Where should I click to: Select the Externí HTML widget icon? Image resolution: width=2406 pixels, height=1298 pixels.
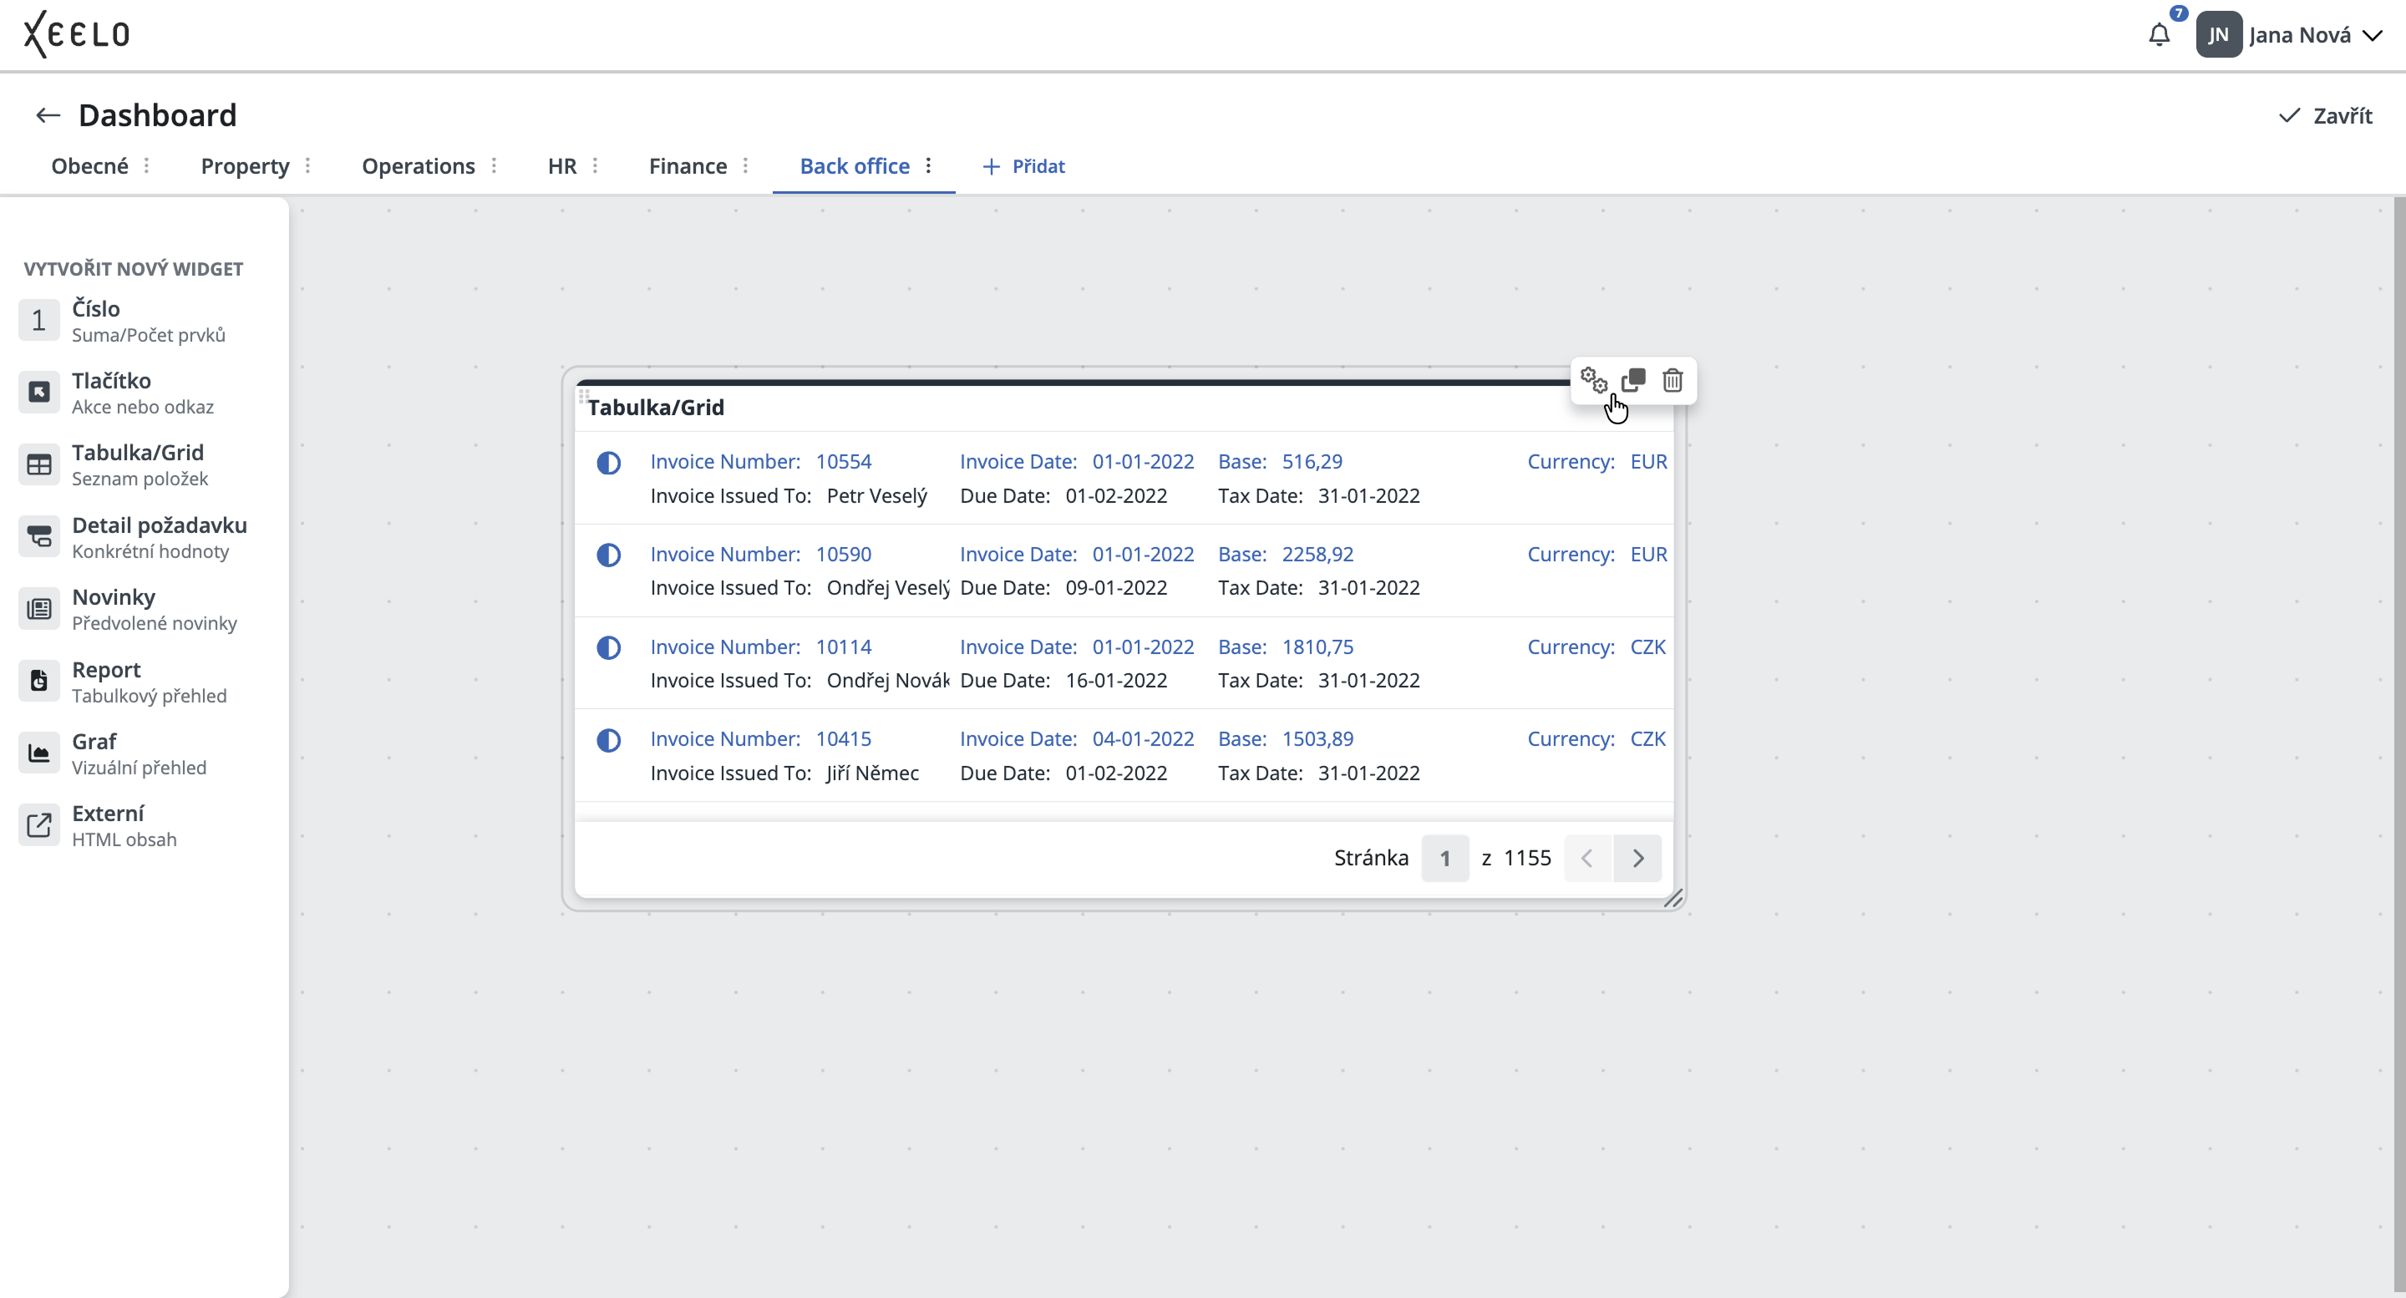coord(38,825)
